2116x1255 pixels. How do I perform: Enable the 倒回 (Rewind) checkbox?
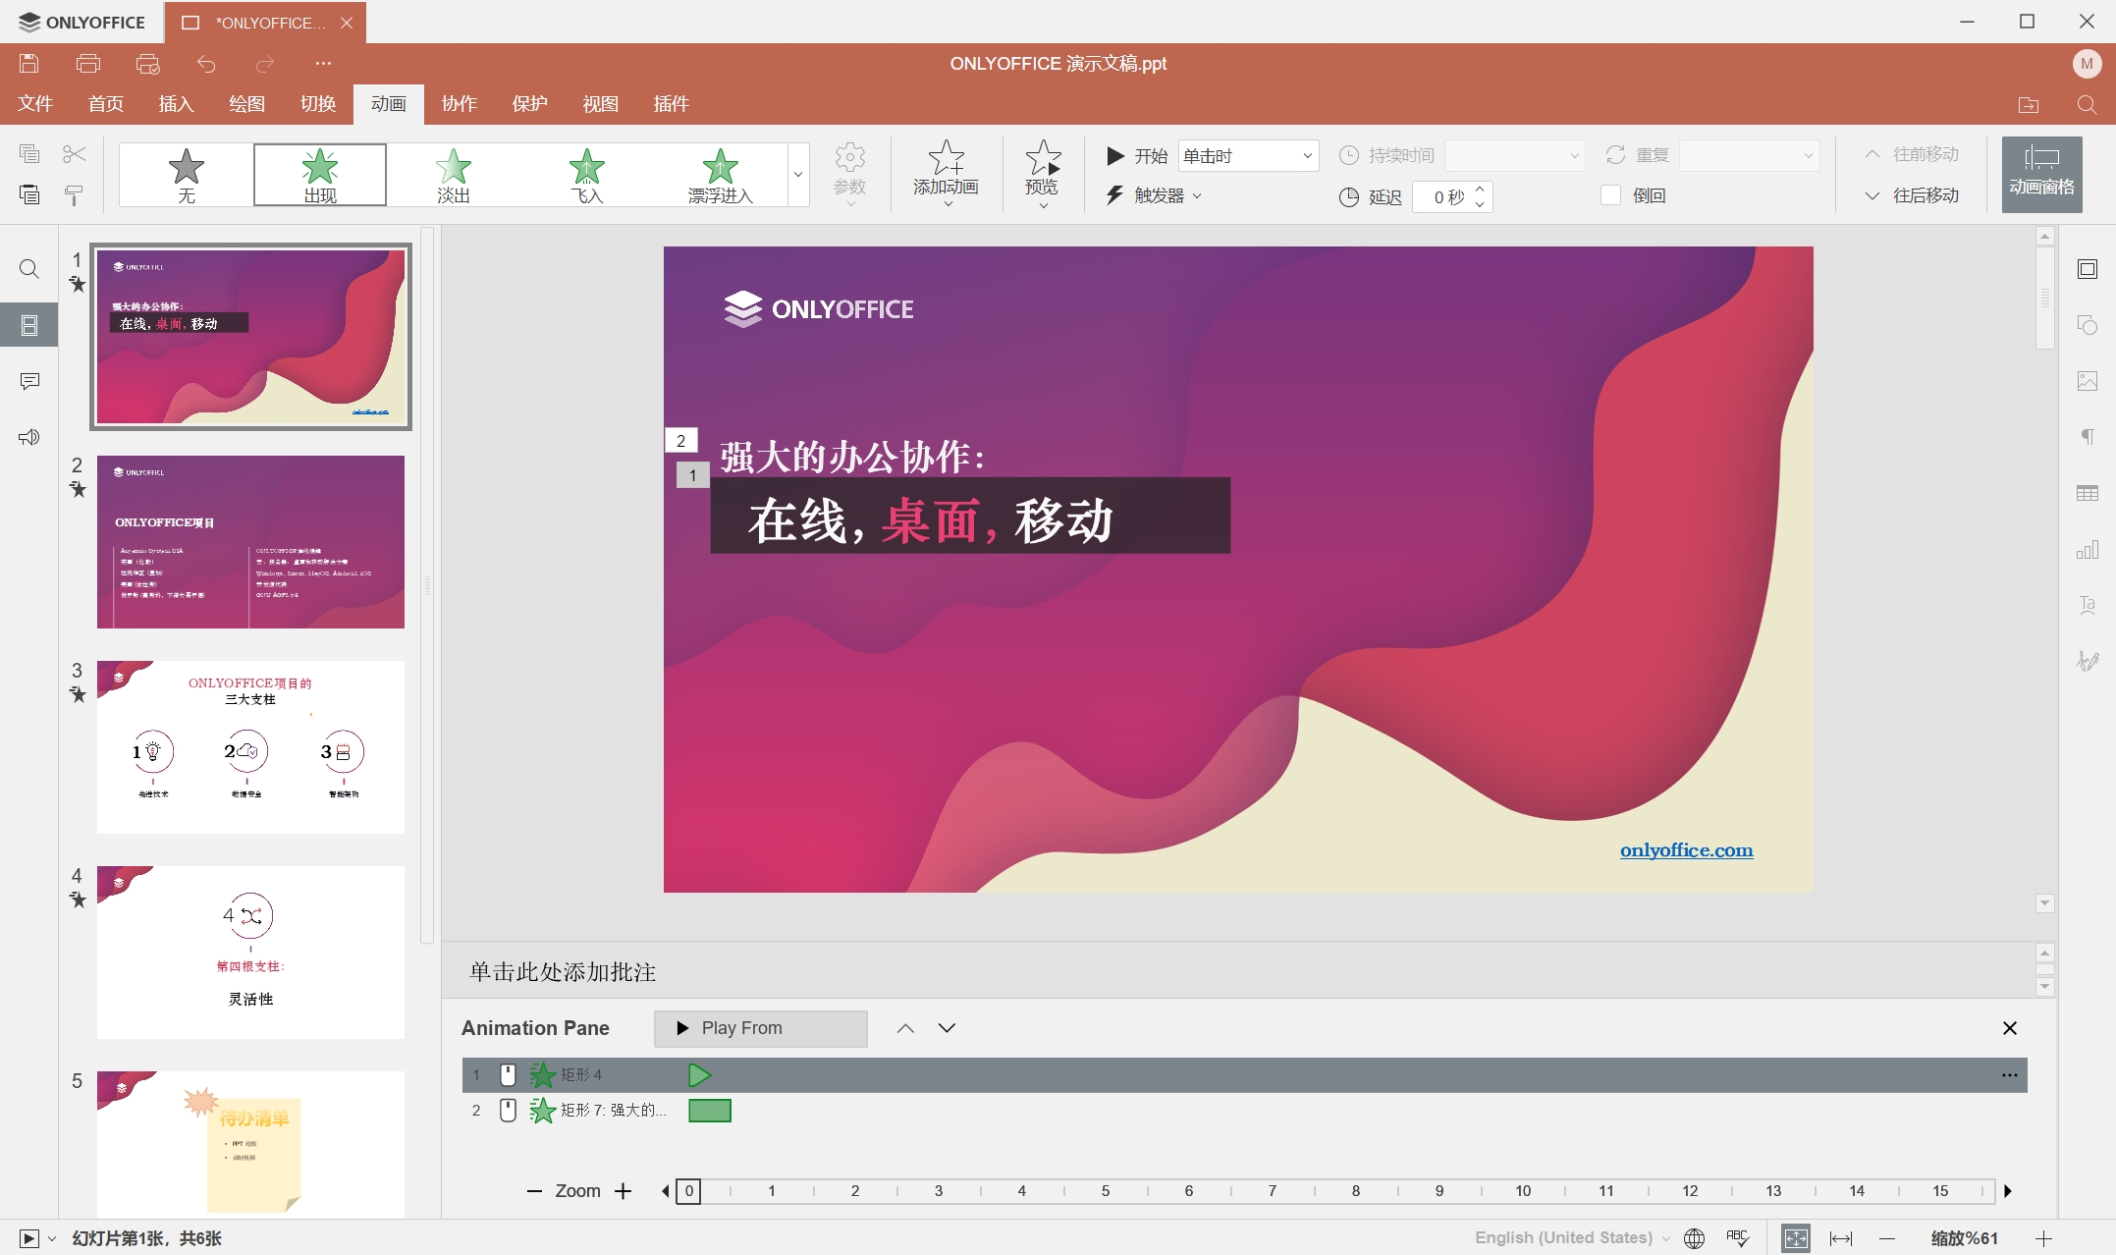tap(1610, 195)
